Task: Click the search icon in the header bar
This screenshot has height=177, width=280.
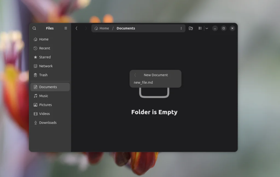Action: (34, 28)
